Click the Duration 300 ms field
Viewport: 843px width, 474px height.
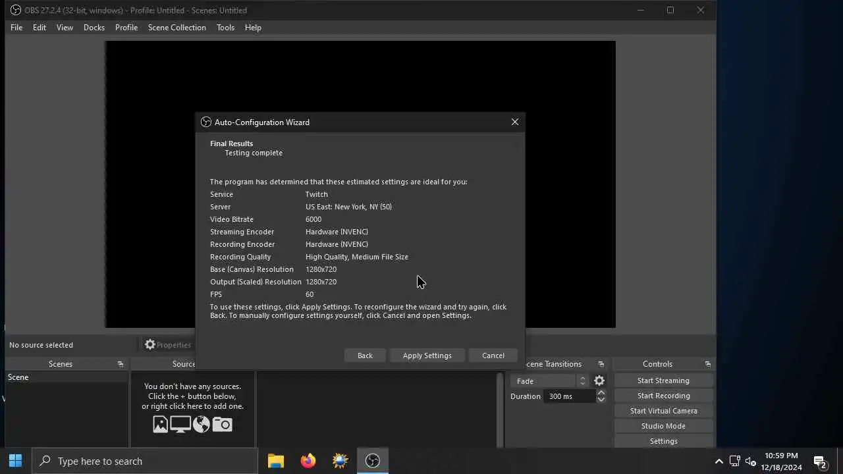(x=569, y=396)
